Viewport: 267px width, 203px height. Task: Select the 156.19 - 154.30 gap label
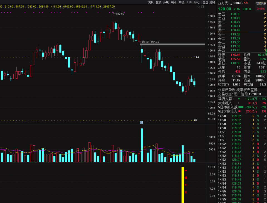point(150,41)
